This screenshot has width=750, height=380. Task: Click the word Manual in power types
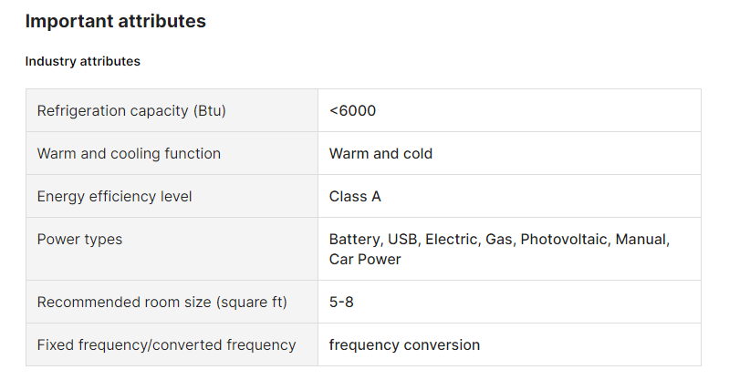(641, 240)
